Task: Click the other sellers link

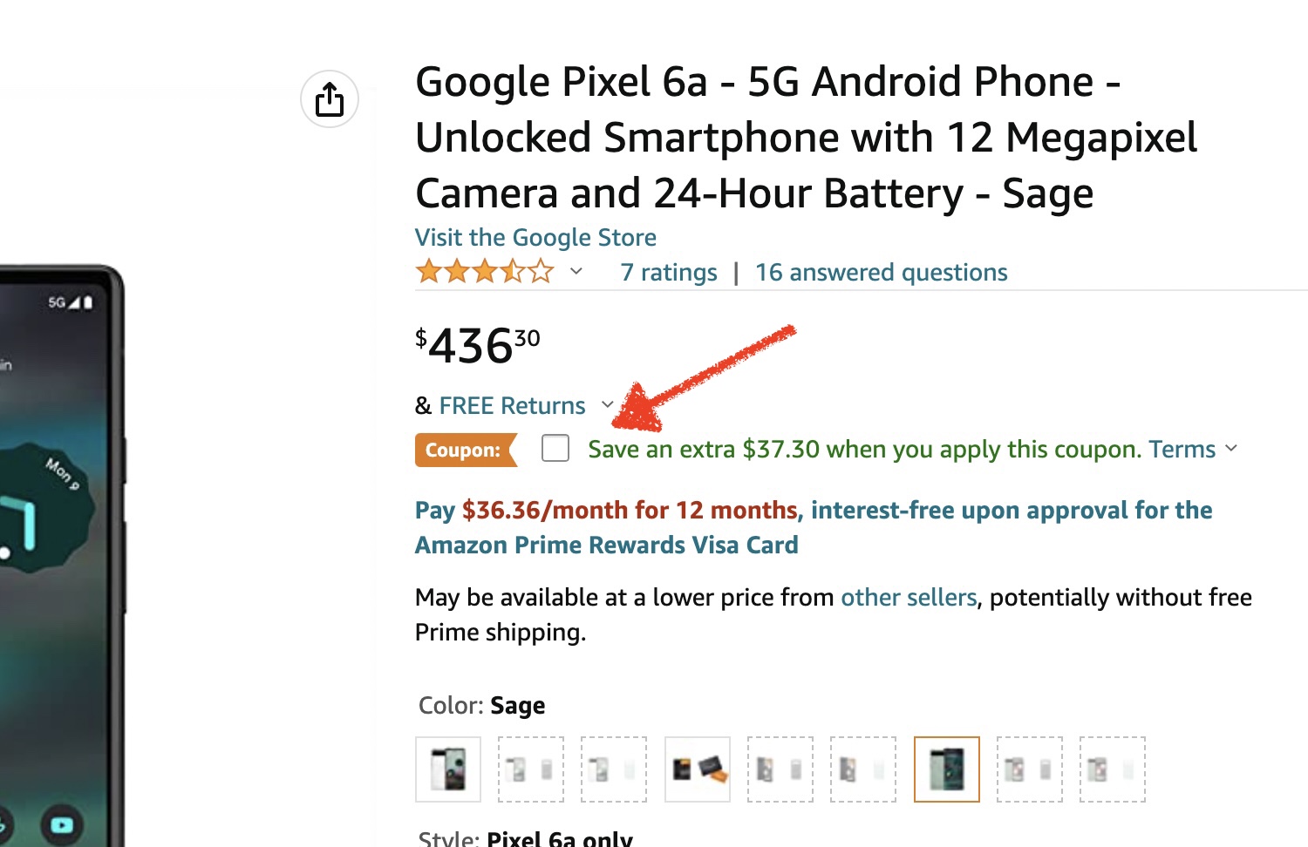Action: click(908, 597)
